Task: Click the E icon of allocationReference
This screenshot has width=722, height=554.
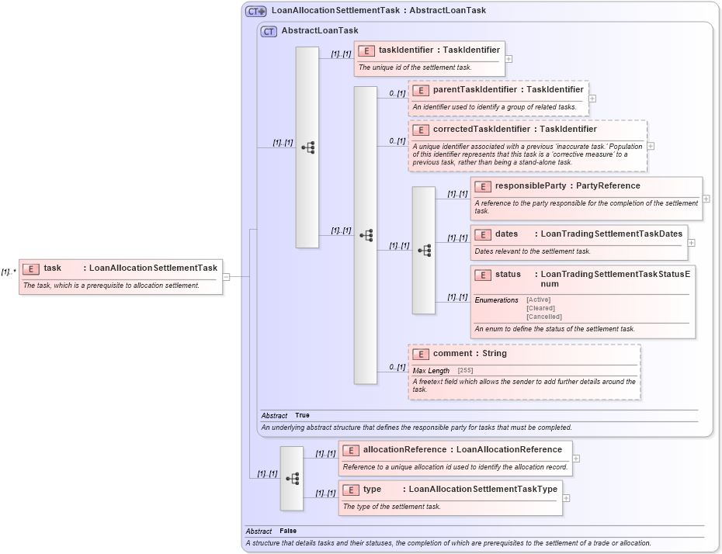Action: pos(351,449)
